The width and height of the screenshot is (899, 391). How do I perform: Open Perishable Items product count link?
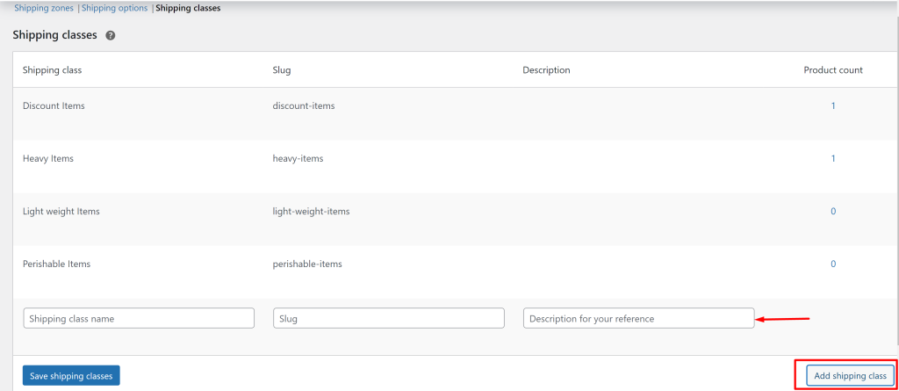pos(833,264)
